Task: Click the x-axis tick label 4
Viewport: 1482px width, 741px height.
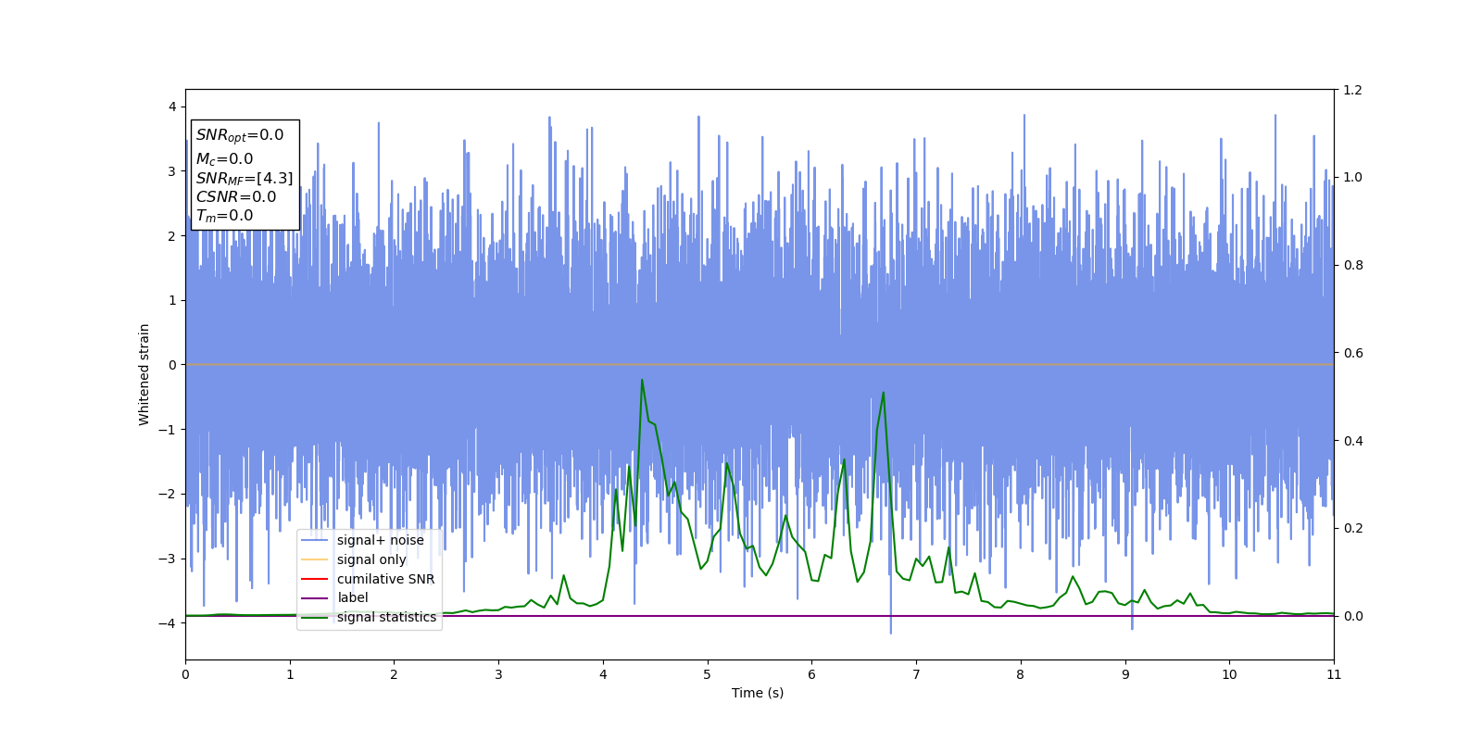Action: click(603, 674)
